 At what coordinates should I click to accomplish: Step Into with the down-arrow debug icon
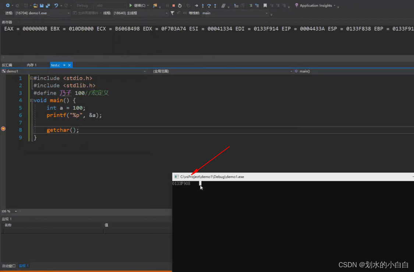click(203, 6)
